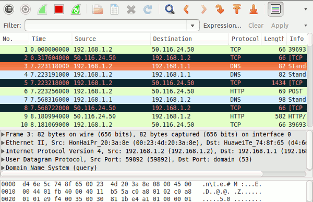This screenshot has width=313, height=202.
Task: Apply the display filter
Action: tap(280, 26)
